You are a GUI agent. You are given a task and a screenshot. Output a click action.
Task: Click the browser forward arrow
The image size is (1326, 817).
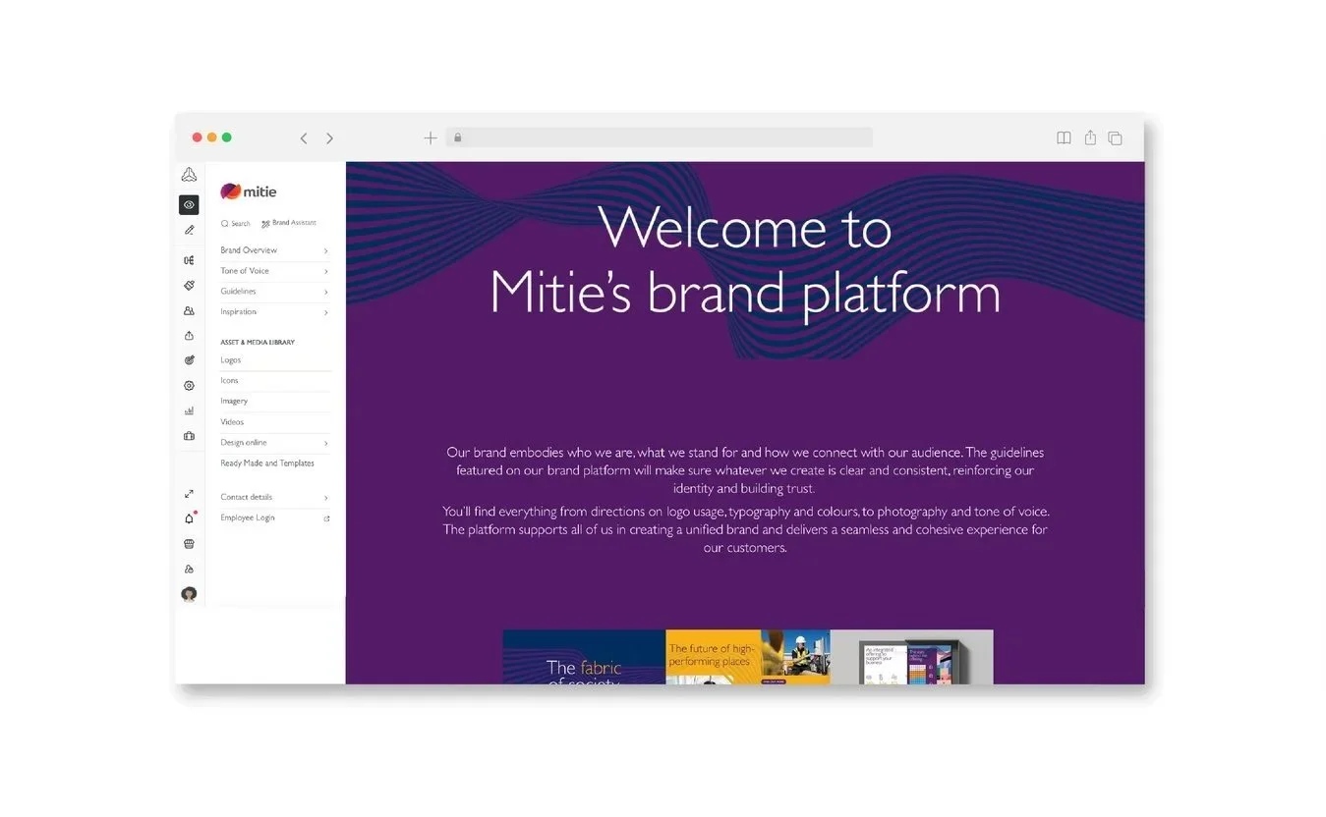[x=329, y=138]
